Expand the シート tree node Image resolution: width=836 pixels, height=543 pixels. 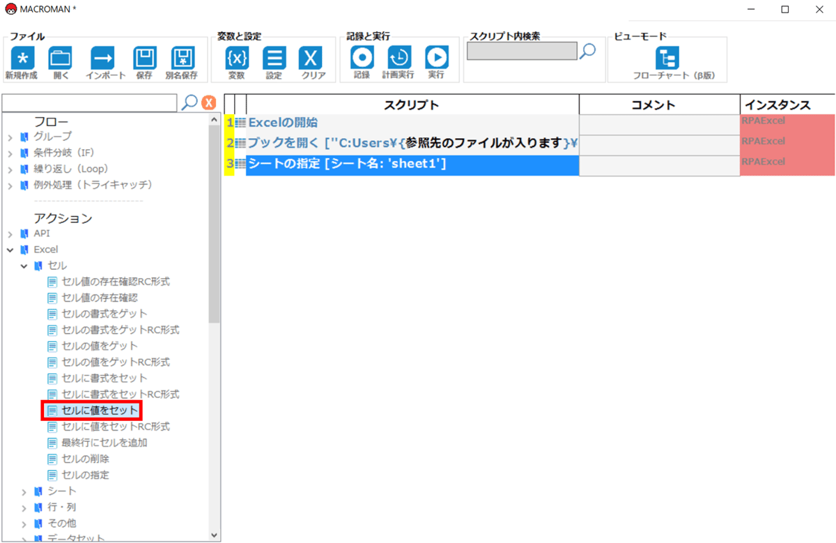(x=24, y=491)
